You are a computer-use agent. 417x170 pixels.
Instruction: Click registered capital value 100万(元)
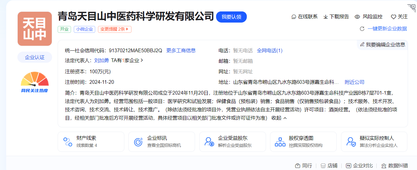pos(100,72)
